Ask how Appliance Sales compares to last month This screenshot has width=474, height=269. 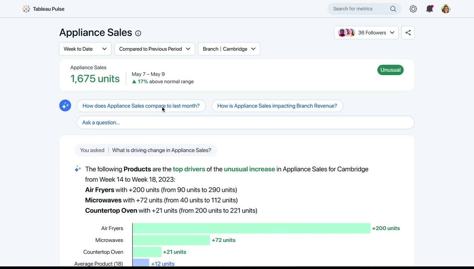141,106
